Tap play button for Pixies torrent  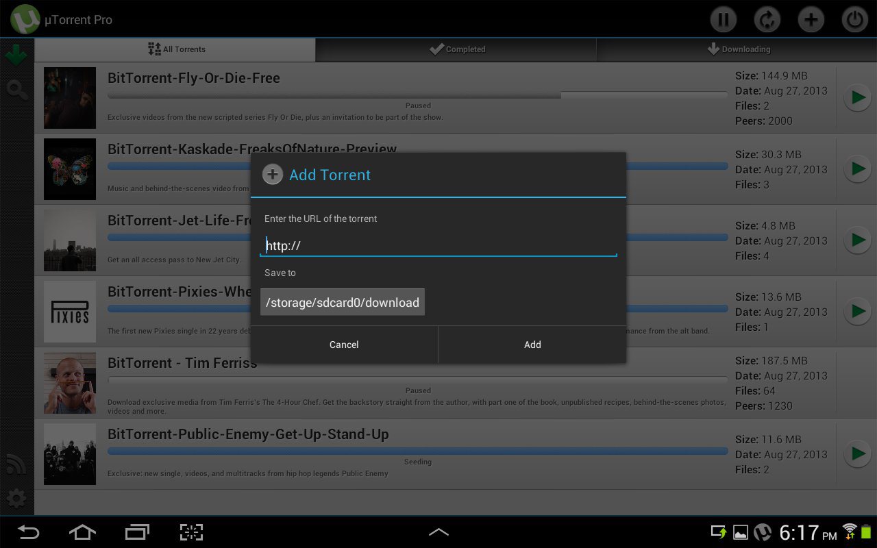pyautogui.click(x=856, y=311)
